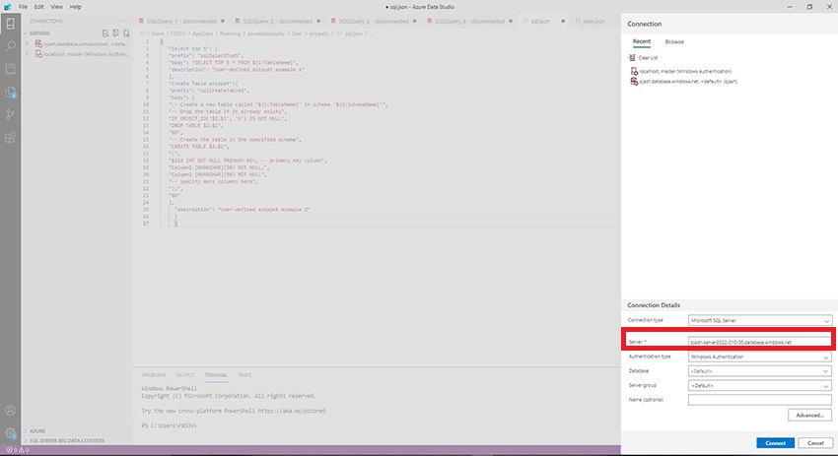Open the Connections view in the activity bar

point(10,24)
